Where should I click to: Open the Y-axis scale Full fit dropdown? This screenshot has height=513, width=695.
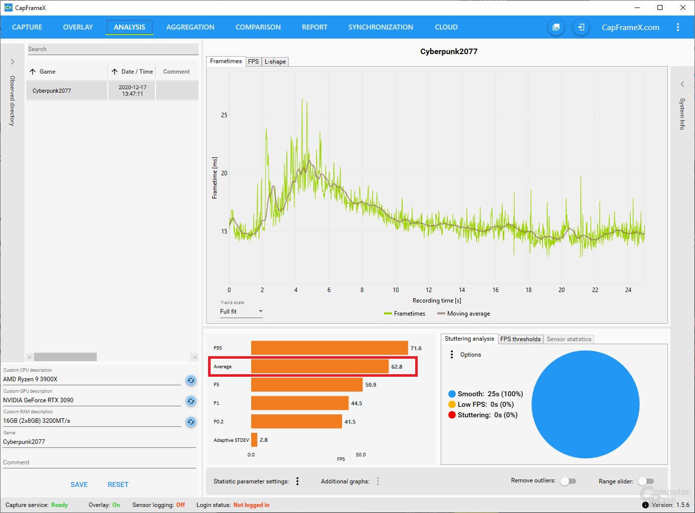tap(241, 312)
